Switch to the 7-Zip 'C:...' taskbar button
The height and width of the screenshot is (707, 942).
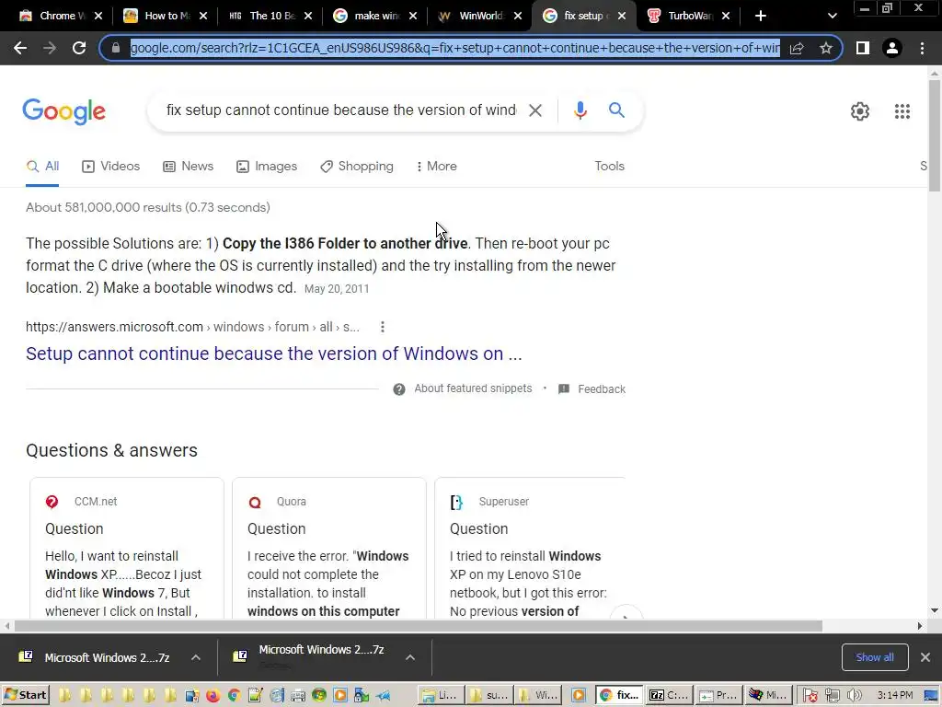coord(669,696)
